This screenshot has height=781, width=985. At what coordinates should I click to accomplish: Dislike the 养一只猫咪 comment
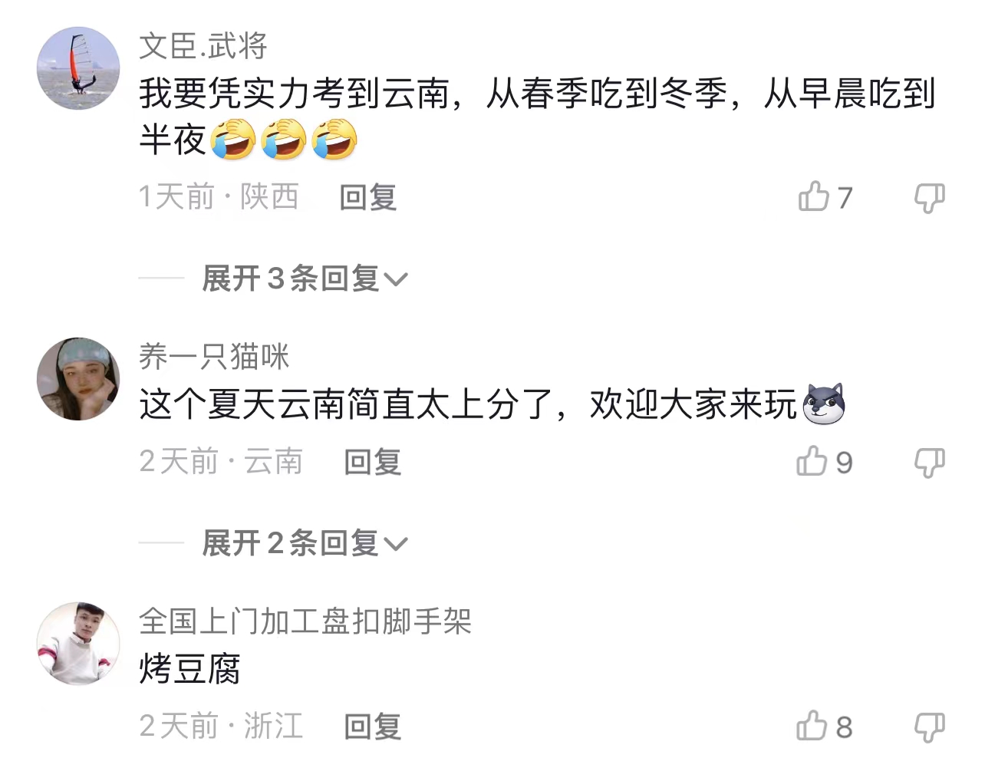click(x=929, y=463)
